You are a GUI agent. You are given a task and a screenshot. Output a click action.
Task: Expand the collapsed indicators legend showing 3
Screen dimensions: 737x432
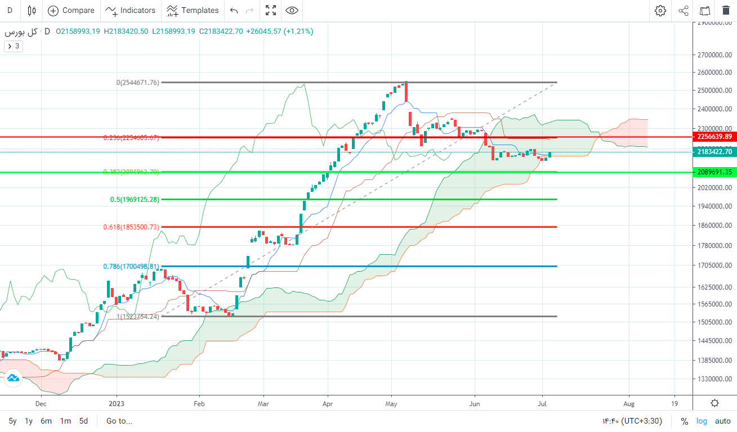point(14,46)
